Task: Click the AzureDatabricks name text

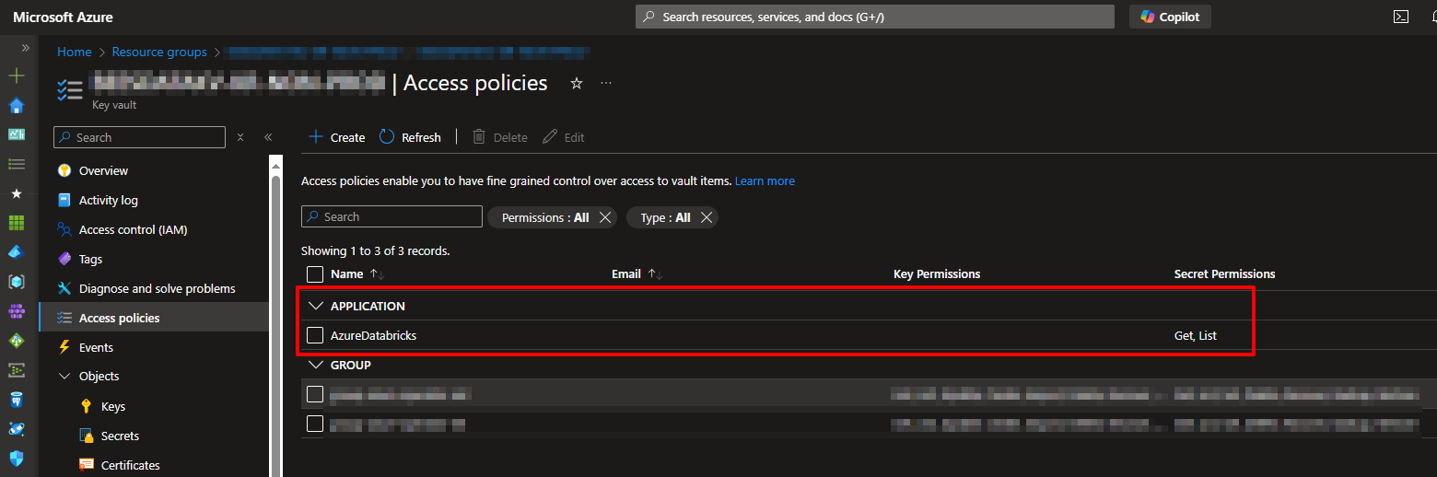Action: pyautogui.click(x=373, y=335)
